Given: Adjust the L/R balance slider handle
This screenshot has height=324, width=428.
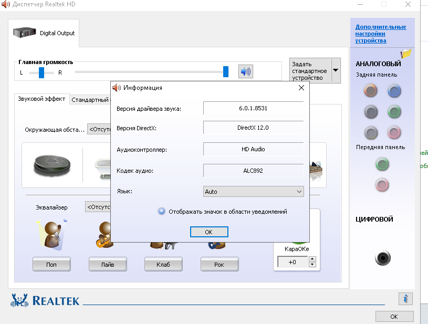Looking at the screenshot, I should click(x=41, y=72).
